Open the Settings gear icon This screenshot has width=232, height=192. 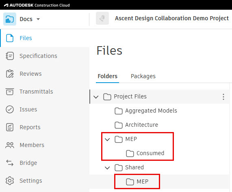10,181
